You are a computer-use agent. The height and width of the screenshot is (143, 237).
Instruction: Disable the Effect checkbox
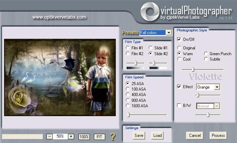[x=179, y=87]
